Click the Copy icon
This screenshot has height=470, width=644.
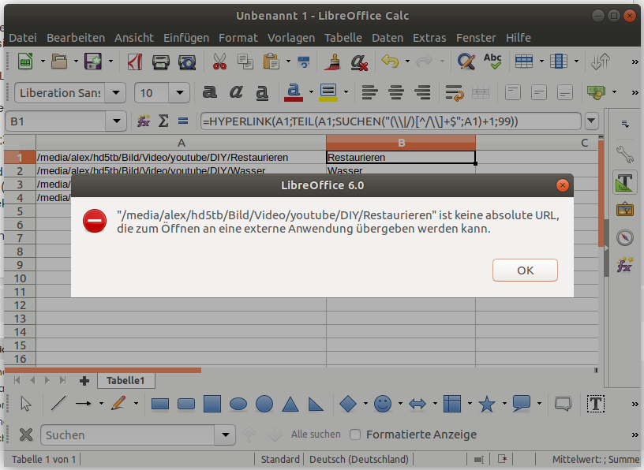(245, 62)
